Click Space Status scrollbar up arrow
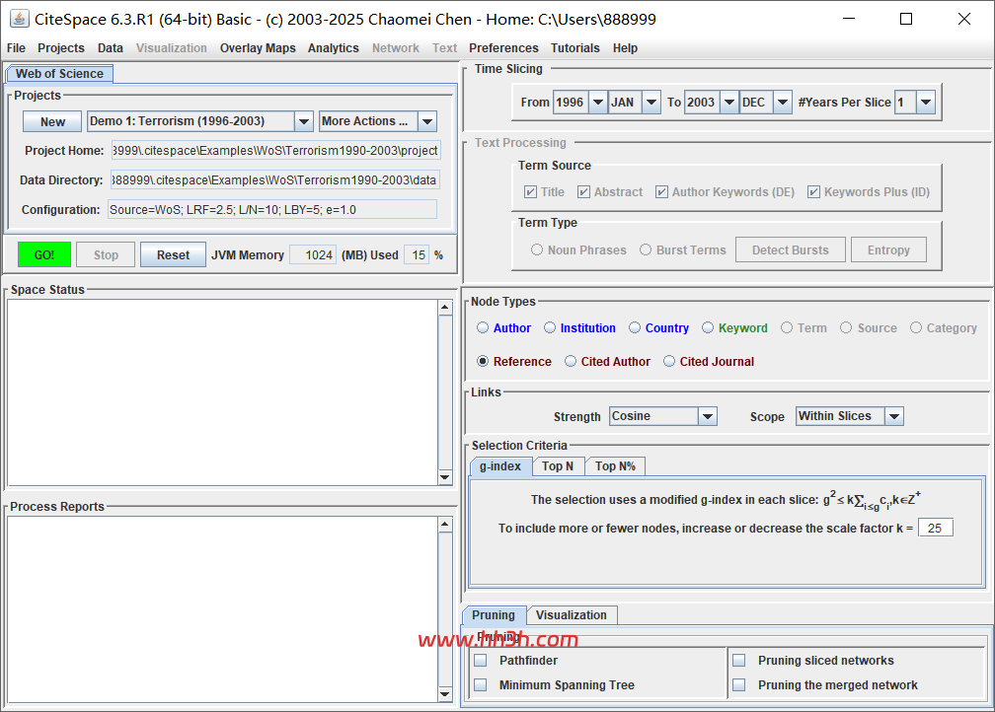The height and width of the screenshot is (712, 995). [445, 308]
